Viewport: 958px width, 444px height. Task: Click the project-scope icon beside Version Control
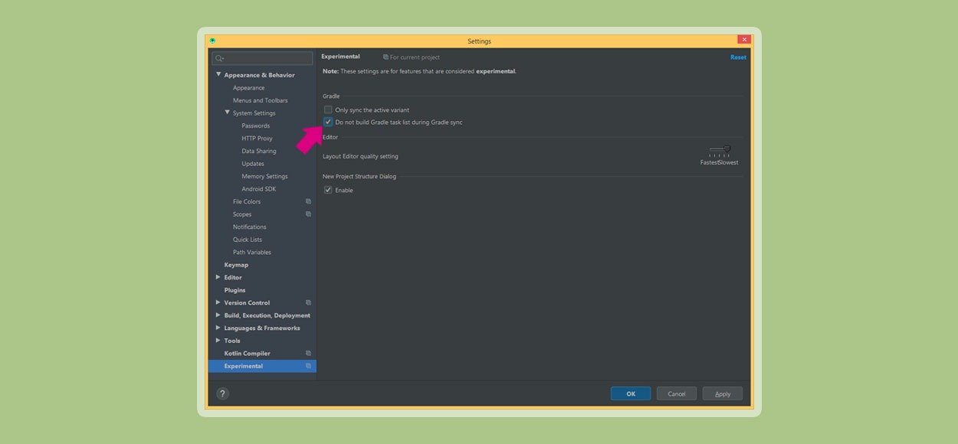308,302
